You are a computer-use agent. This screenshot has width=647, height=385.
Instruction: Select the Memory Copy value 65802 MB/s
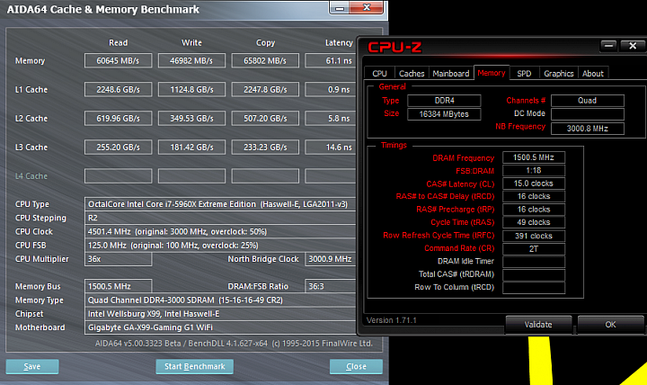tap(265, 61)
